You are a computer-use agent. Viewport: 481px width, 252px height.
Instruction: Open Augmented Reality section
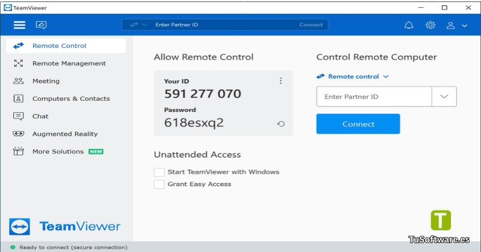pyautogui.click(x=66, y=134)
